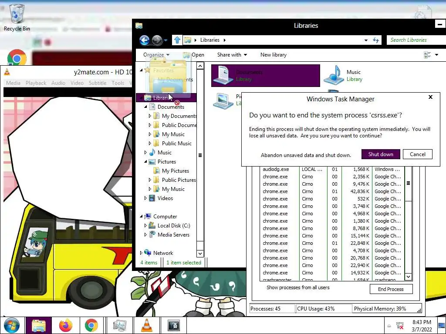This screenshot has width=446, height=334.
Task: Open Chrome from the taskbar
Action: pos(91,325)
